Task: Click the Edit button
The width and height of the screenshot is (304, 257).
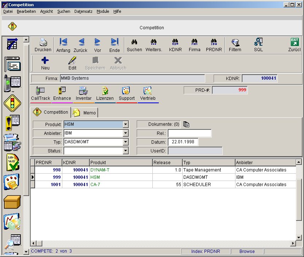Action: (73, 63)
